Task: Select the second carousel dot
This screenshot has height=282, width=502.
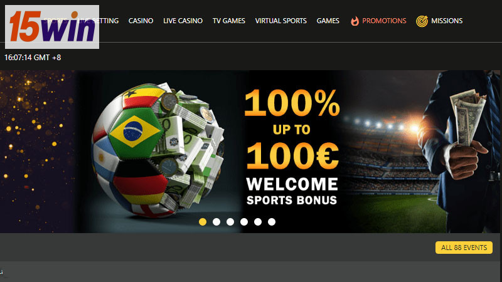Action: click(216, 222)
